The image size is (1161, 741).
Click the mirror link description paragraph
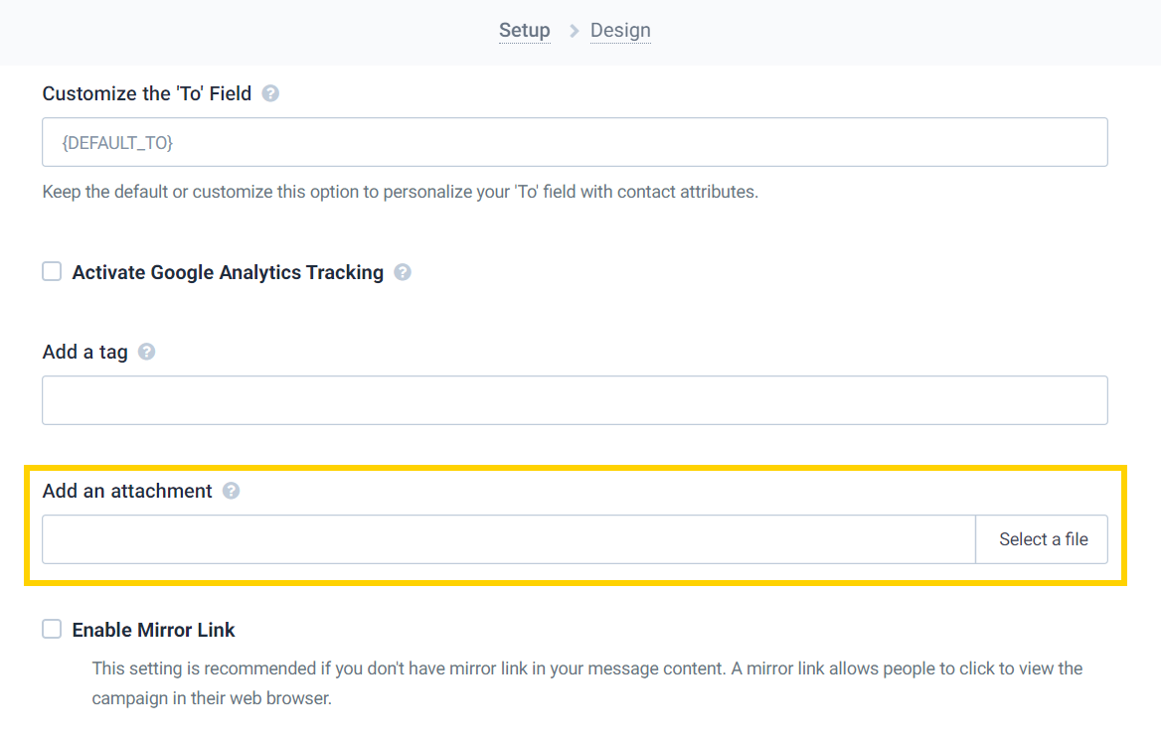(587, 683)
